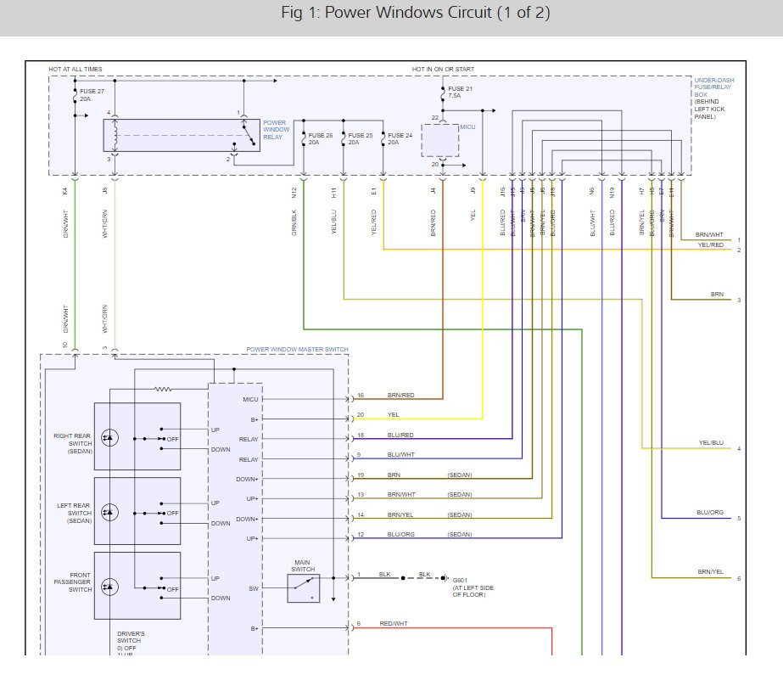Viewport: 783px width, 680px height.
Task: Click the G601 ground symbol
Action: [x=445, y=578]
